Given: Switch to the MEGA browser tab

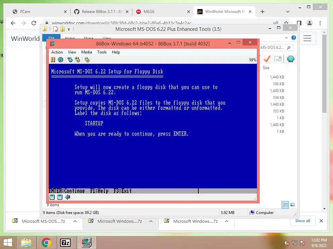Looking at the screenshot, I should (163, 12).
